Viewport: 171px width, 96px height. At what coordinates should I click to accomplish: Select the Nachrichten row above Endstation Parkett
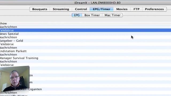point(85,47)
